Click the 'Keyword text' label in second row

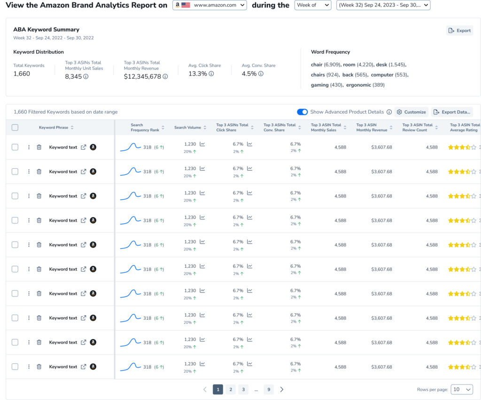coord(63,172)
